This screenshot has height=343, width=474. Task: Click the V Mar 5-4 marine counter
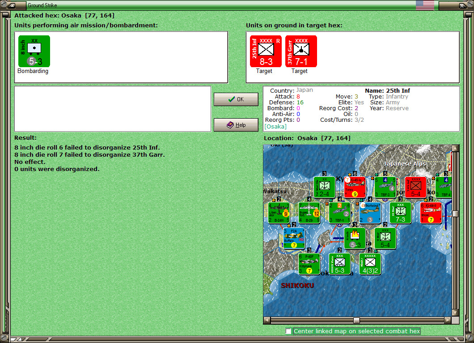click(x=385, y=239)
